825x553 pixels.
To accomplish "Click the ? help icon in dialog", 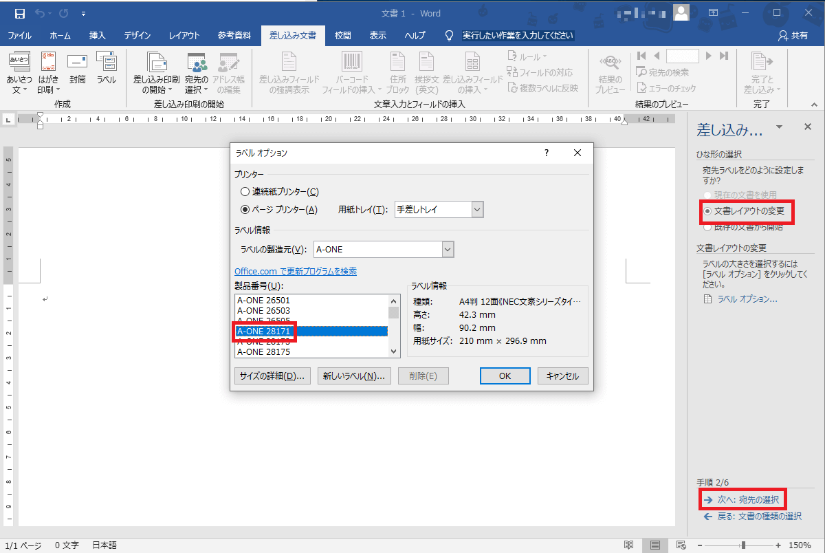I will 547,153.
